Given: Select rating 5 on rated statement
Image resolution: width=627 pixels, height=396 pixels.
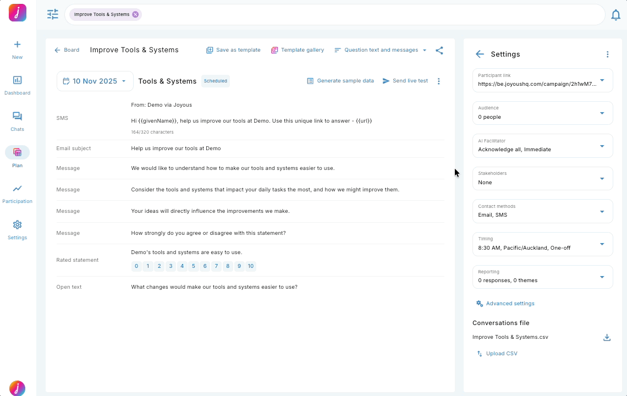Looking at the screenshot, I should pos(194,266).
